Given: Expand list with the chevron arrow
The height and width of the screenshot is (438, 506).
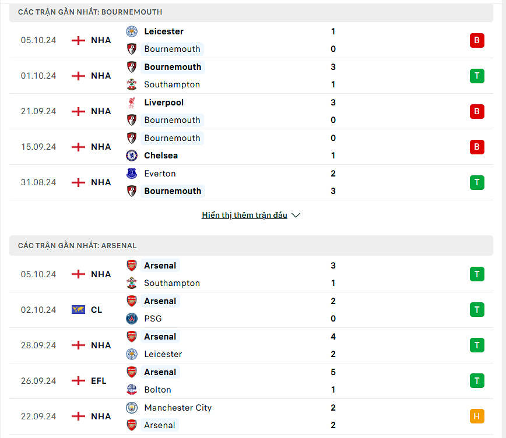Looking at the screenshot, I should coord(296,216).
